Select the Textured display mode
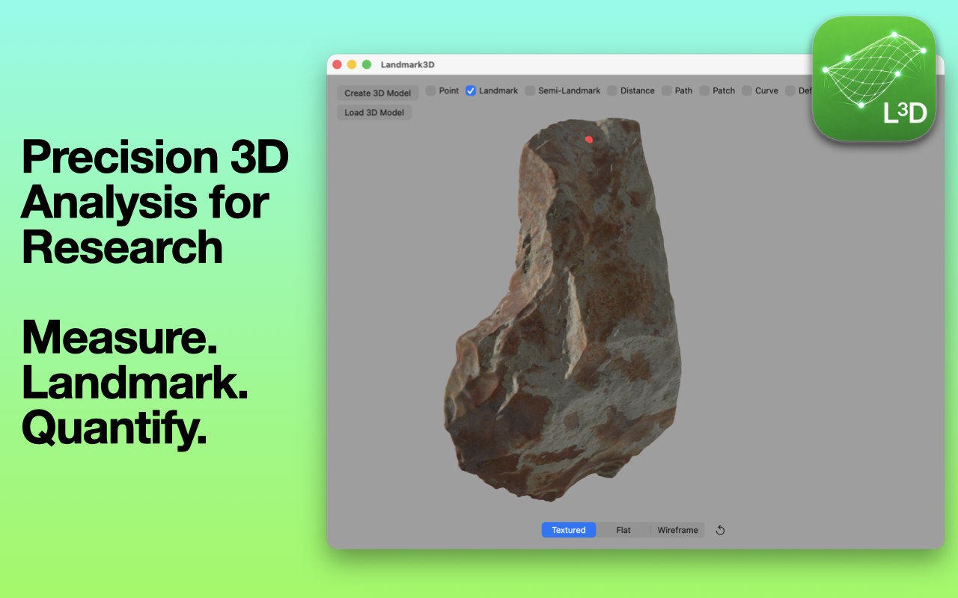Screen dimensions: 958x598 click(569, 530)
